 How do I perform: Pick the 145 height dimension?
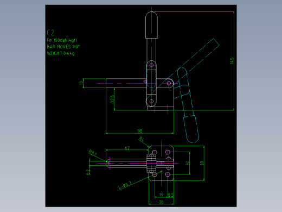[232, 61]
